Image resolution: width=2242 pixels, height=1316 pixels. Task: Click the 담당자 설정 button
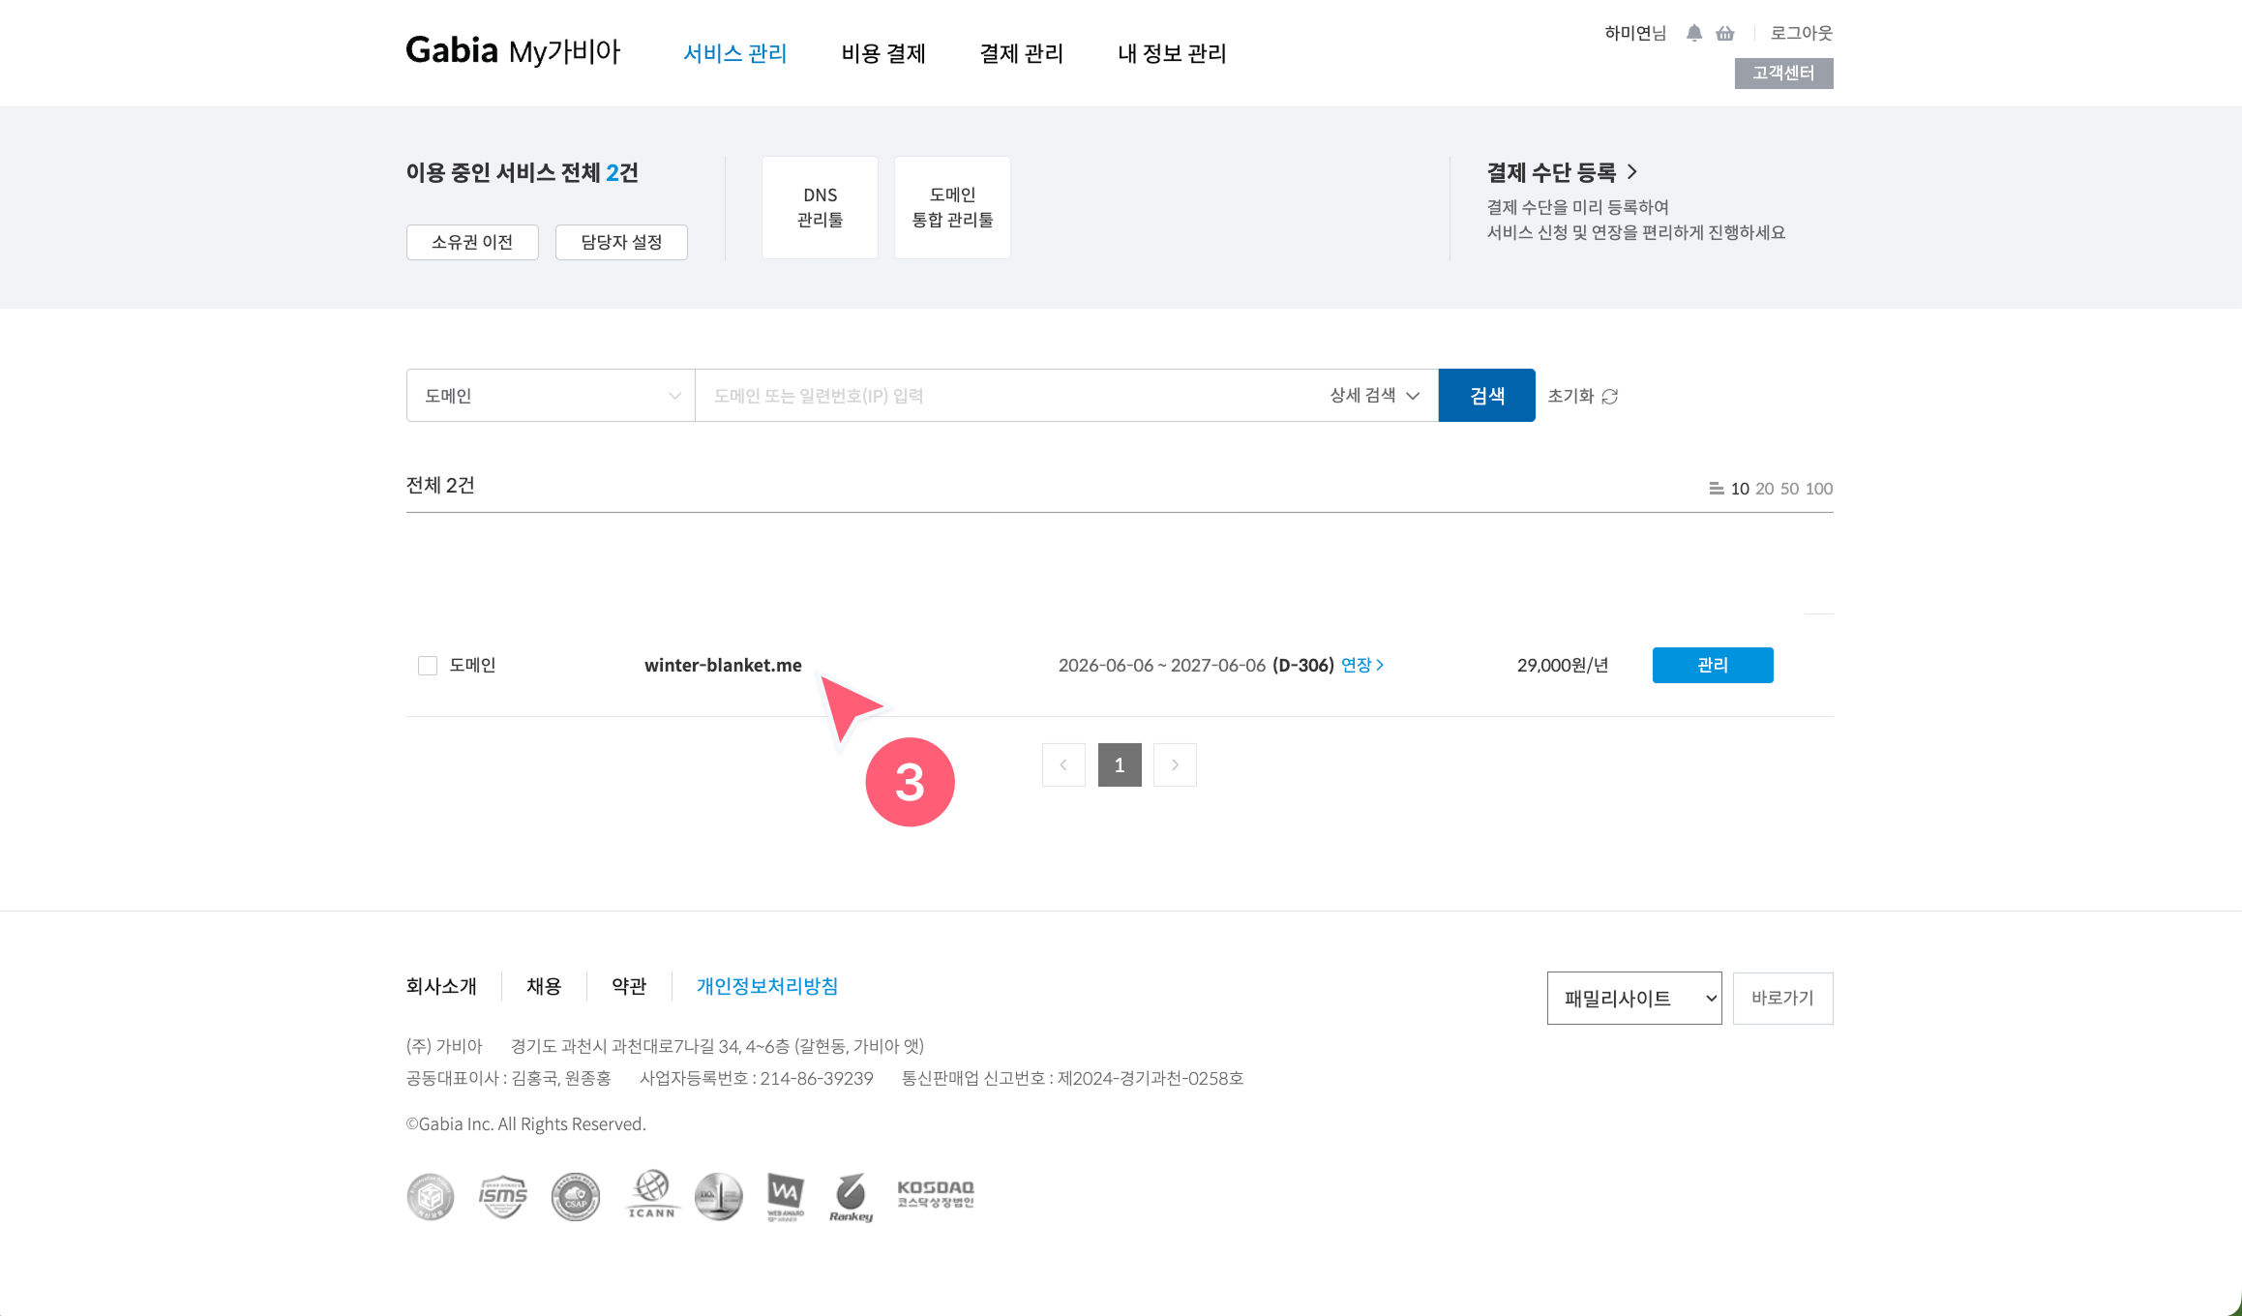click(x=621, y=242)
